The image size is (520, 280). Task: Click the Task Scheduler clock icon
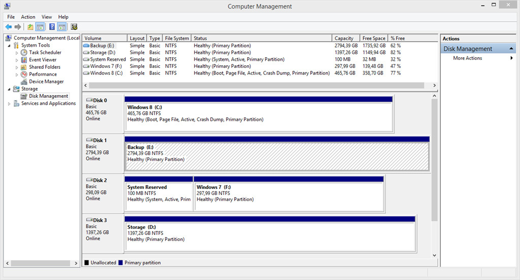(x=24, y=53)
